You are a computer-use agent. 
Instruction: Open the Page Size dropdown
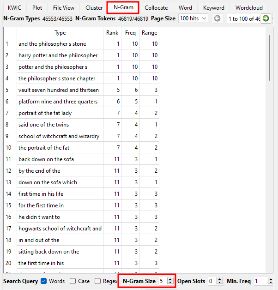(193, 18)
